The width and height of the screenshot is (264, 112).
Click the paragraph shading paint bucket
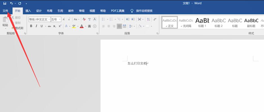pos(140,26)
